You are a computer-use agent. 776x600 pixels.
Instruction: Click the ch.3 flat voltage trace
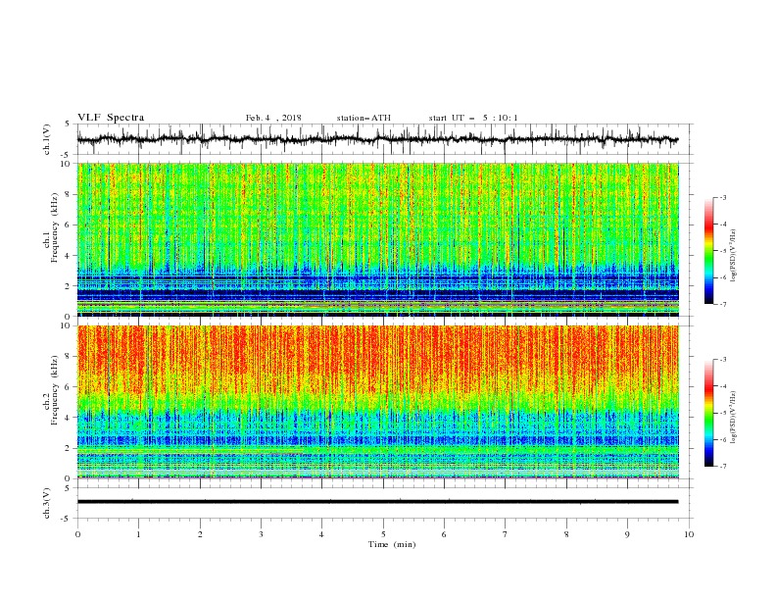coord(377,502)
